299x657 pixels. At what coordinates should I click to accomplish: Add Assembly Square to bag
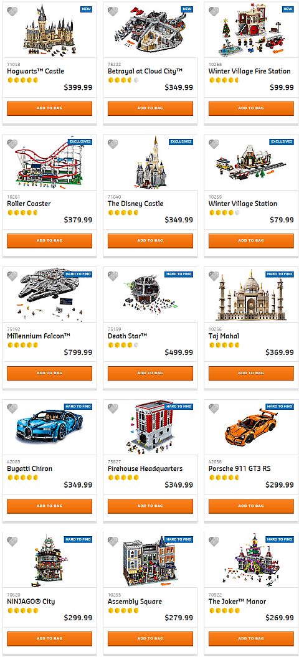(x=150, y=638)
